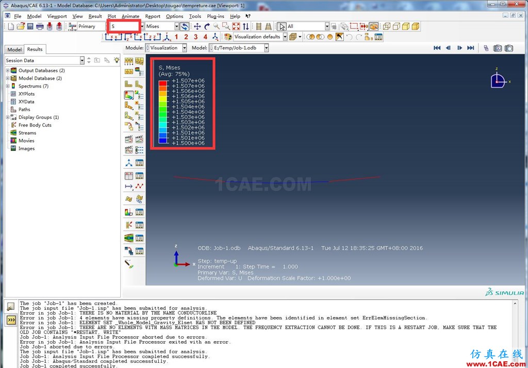This screenshot has height=368, width=528.
Task: Open the Animate menu
Action: coord(130,16)
